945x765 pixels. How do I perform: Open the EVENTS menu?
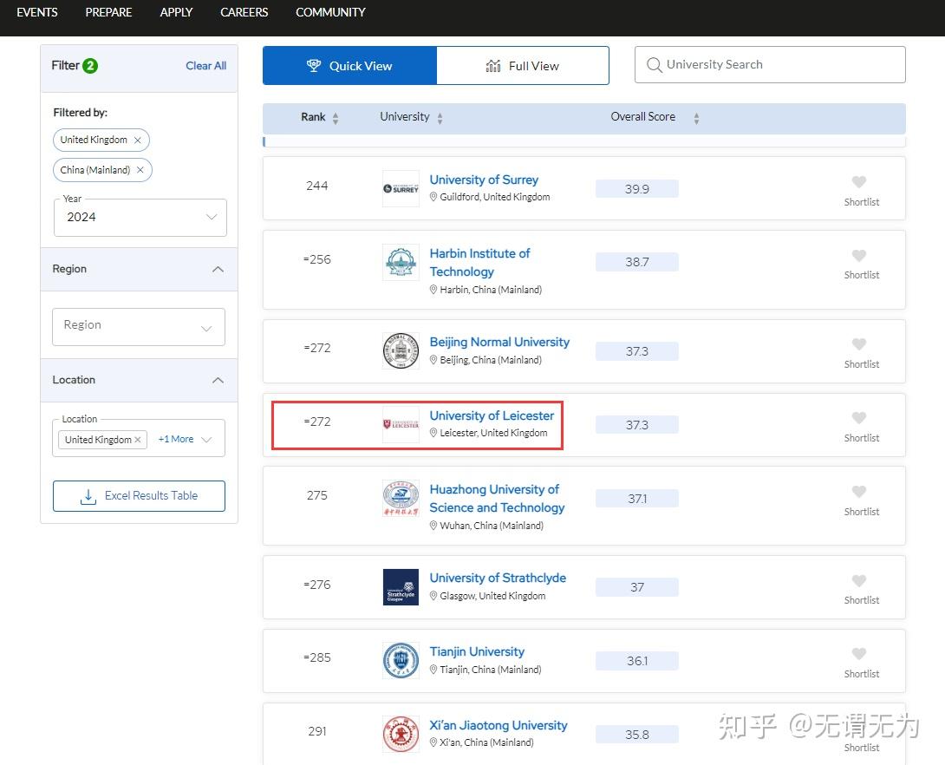coord(36,12)
